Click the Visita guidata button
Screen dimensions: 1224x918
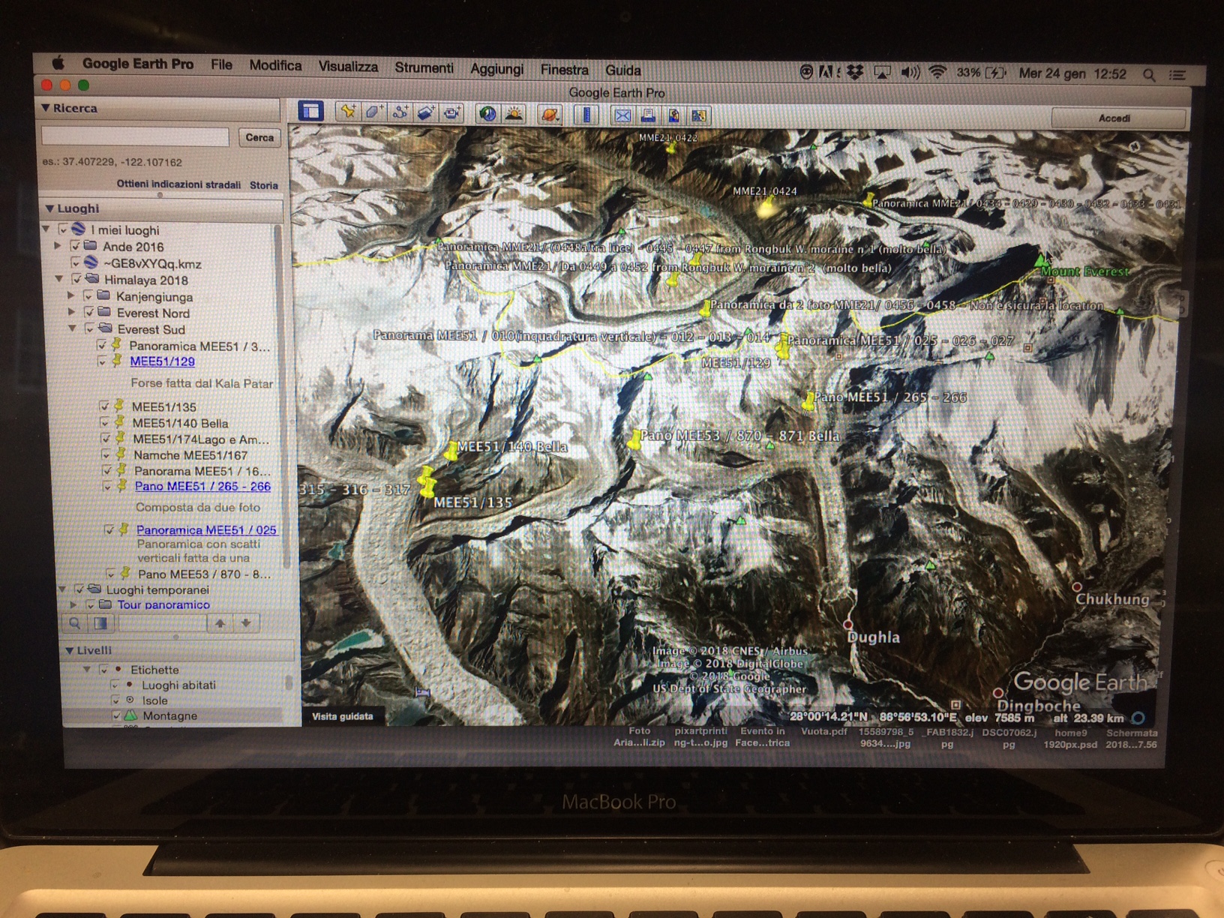(342, 716)
